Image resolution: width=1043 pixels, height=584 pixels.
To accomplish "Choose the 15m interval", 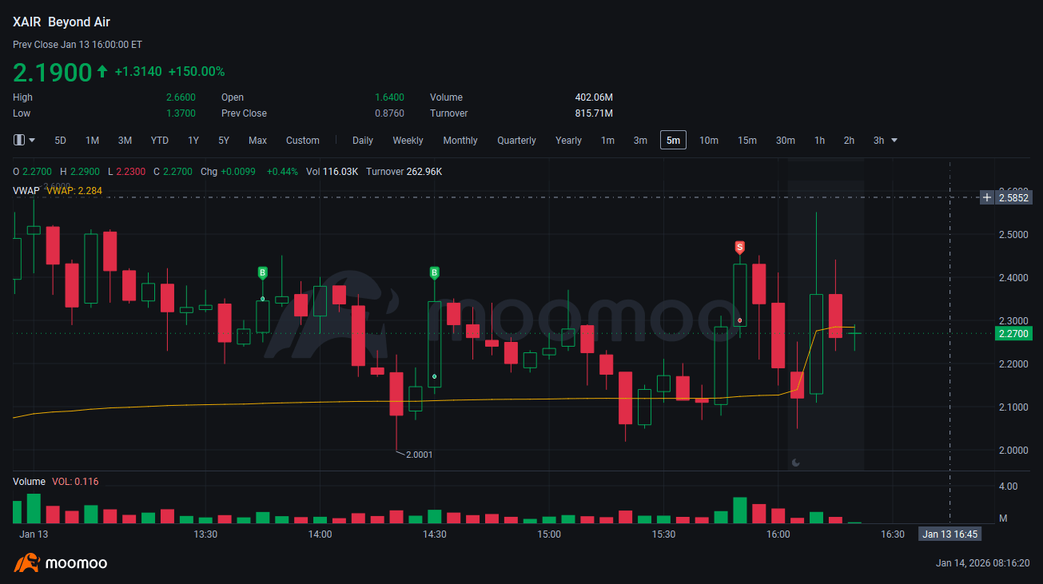I will coord(747,141).
